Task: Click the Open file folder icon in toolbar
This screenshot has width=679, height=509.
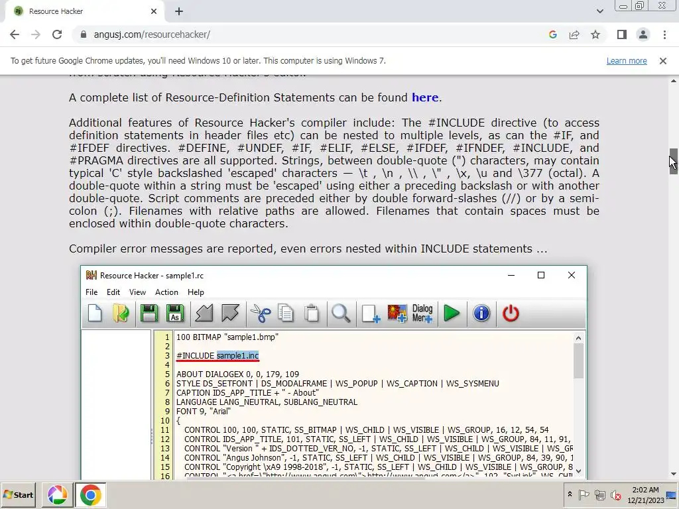Action: tap(121, 313)
